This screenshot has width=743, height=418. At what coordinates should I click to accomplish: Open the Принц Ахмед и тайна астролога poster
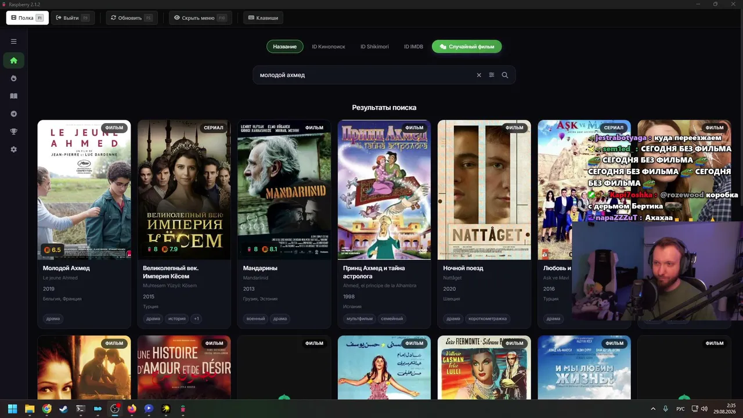[384, 190]
